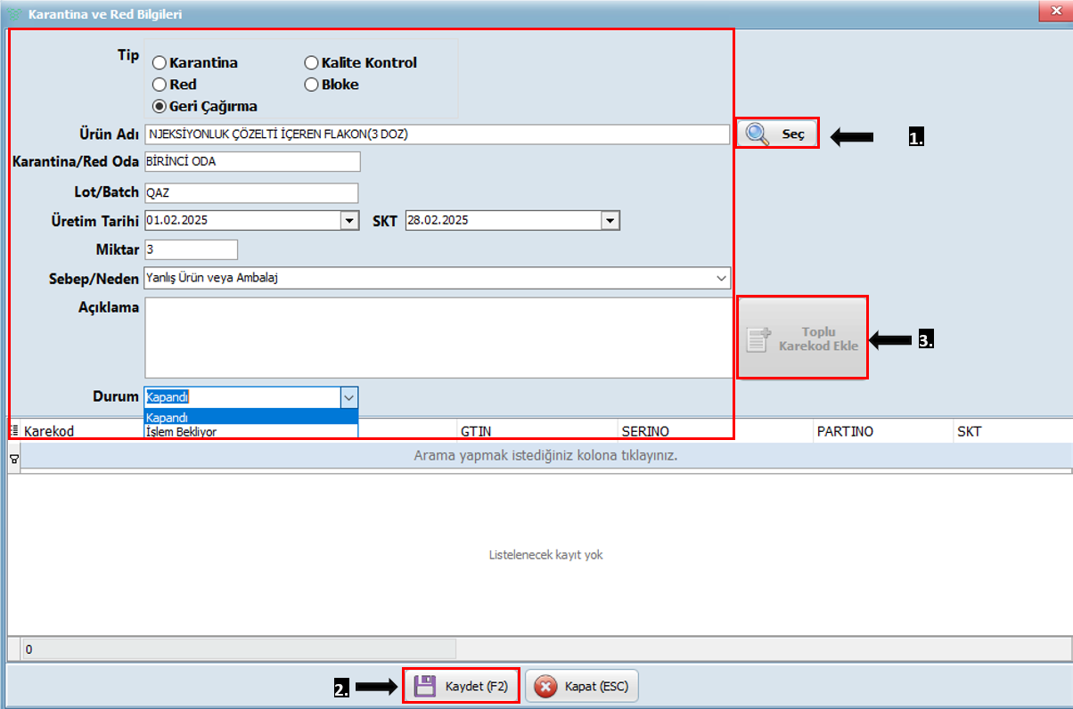Open the Üretim Tarihi date dropdown
Screen dimensions: 1073x709
(349, 221)
